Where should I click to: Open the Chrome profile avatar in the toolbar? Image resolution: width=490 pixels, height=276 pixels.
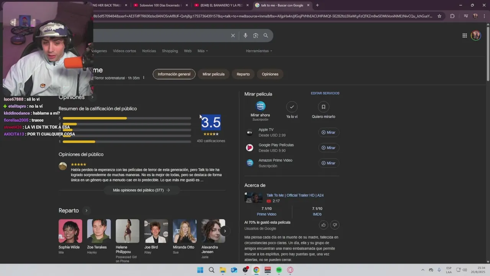(x=475, y=16)
